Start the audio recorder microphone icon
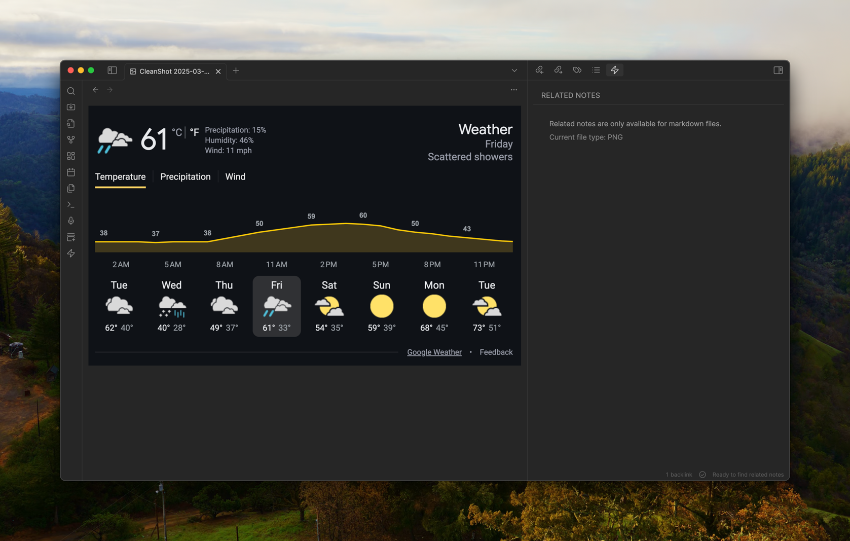850x541 pixels. 71,221
